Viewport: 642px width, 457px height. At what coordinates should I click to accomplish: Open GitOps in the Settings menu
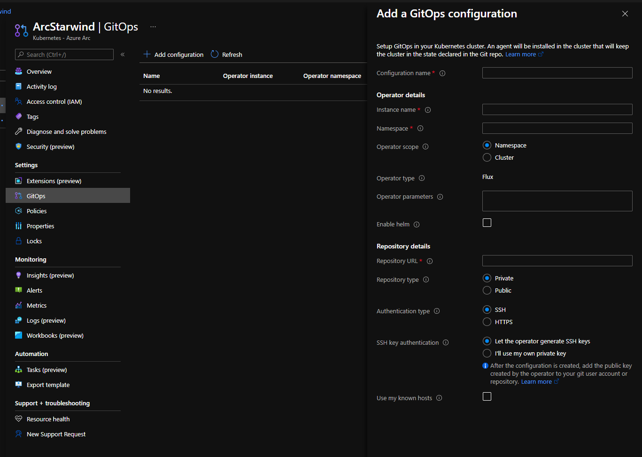(68, 196)
